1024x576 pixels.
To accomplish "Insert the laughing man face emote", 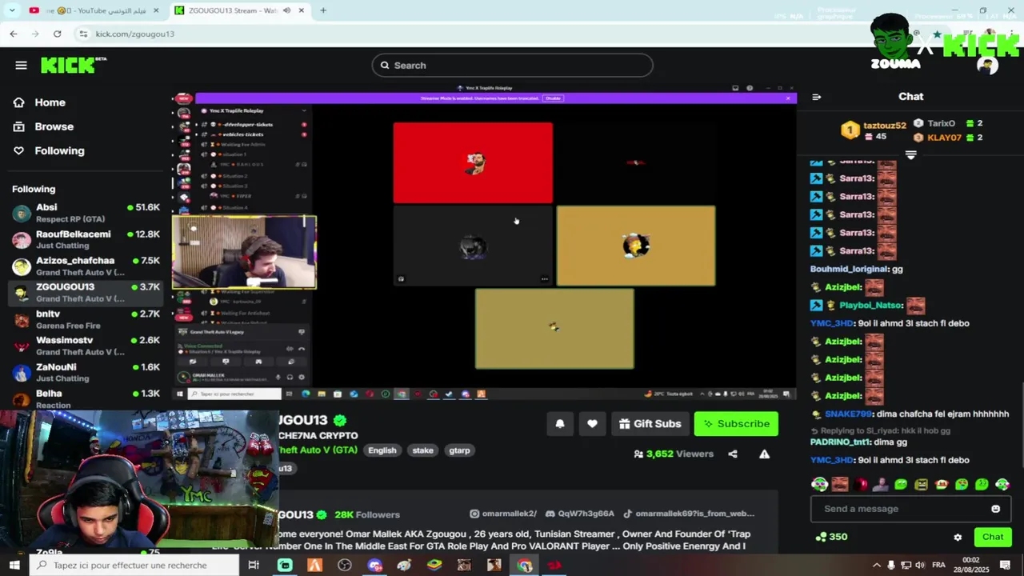I will pyautogui.click(x=840, y=484).
